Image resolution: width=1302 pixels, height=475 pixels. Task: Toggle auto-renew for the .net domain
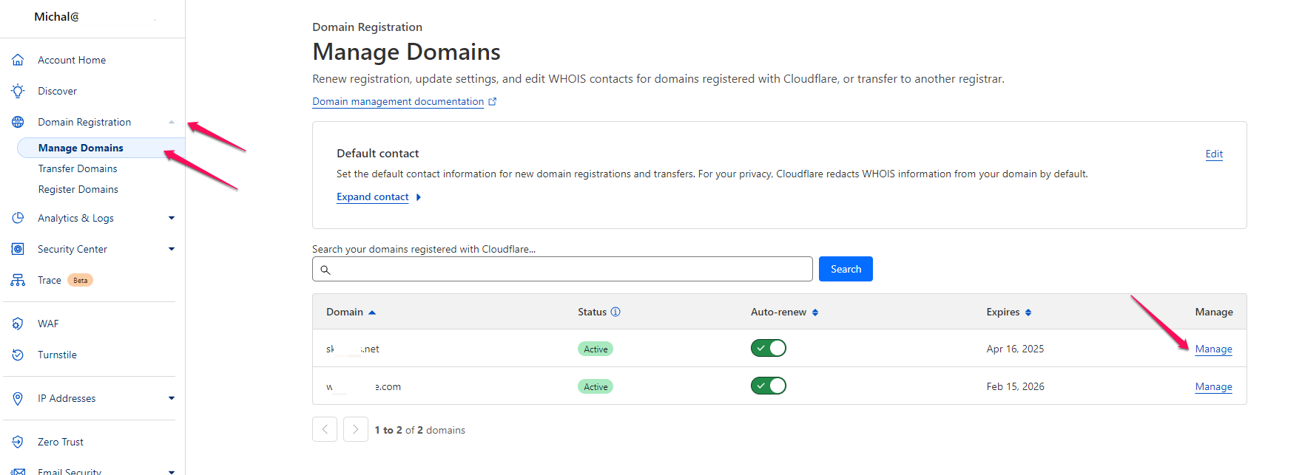click(x=769, y=348)
